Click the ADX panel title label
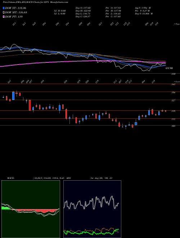 tap(68, 178)
